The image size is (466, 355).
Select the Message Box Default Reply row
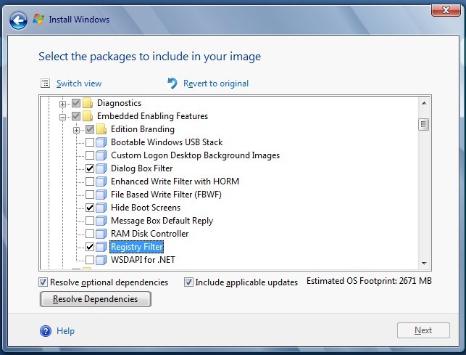tap(162, 221)
